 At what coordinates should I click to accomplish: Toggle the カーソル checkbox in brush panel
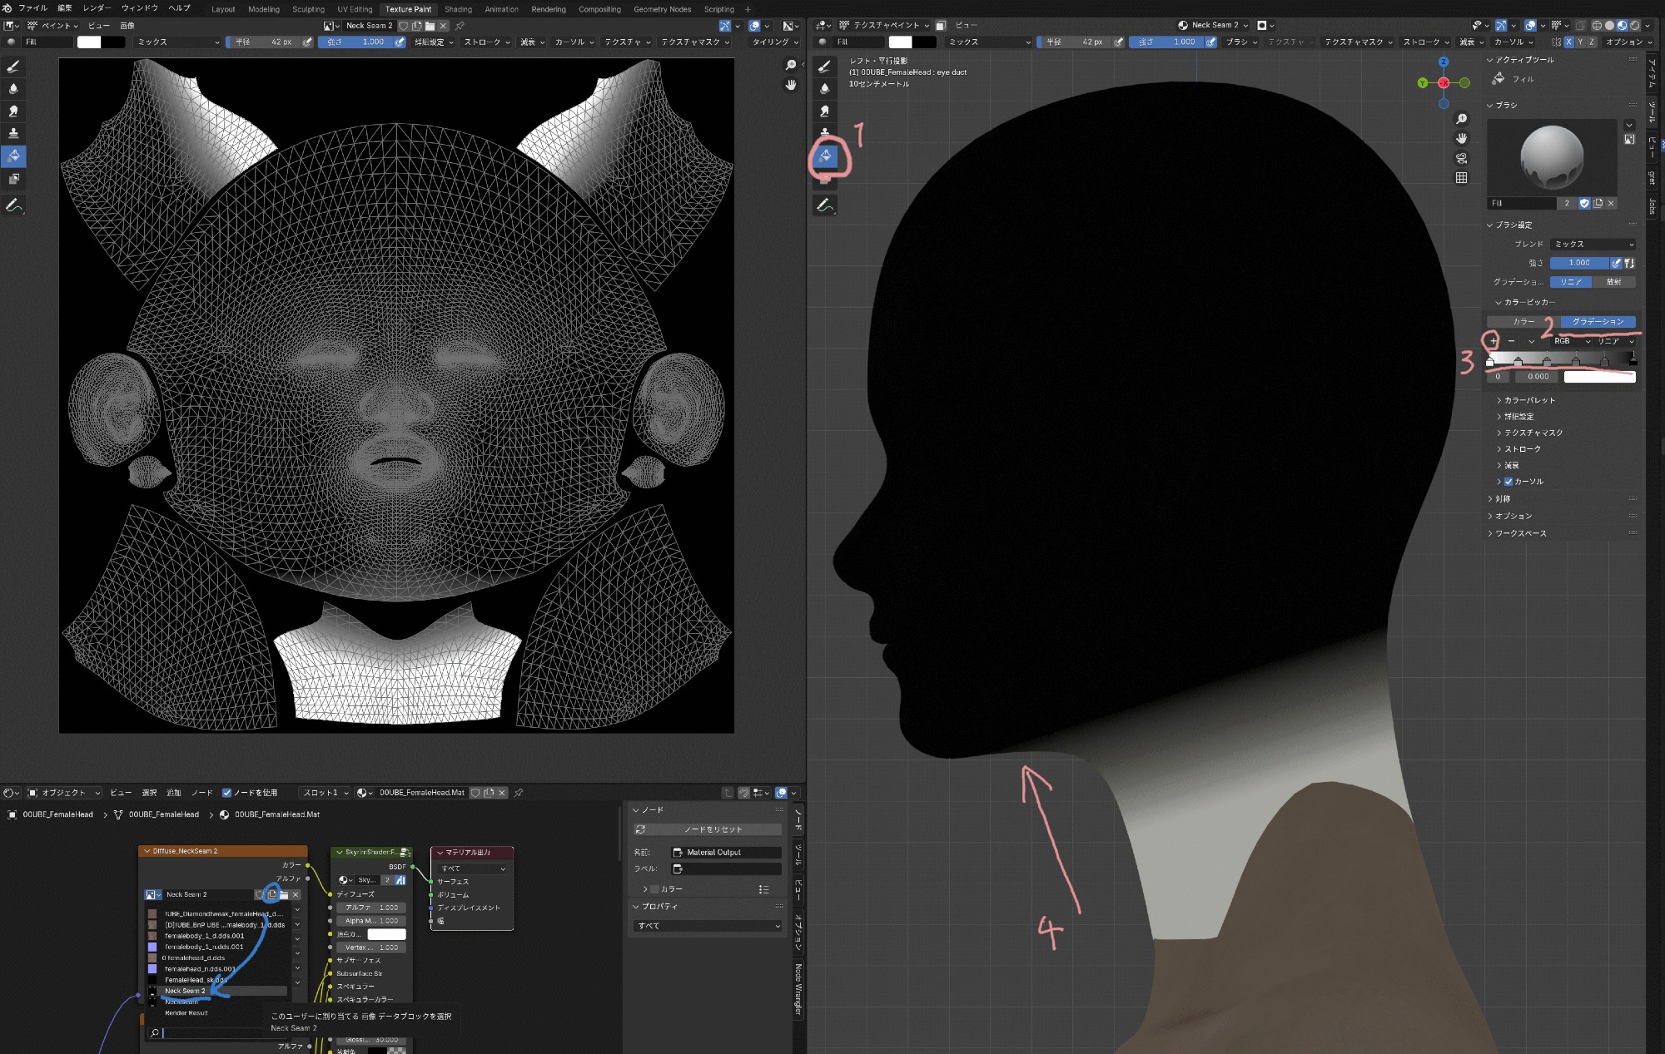point(1508,482)
